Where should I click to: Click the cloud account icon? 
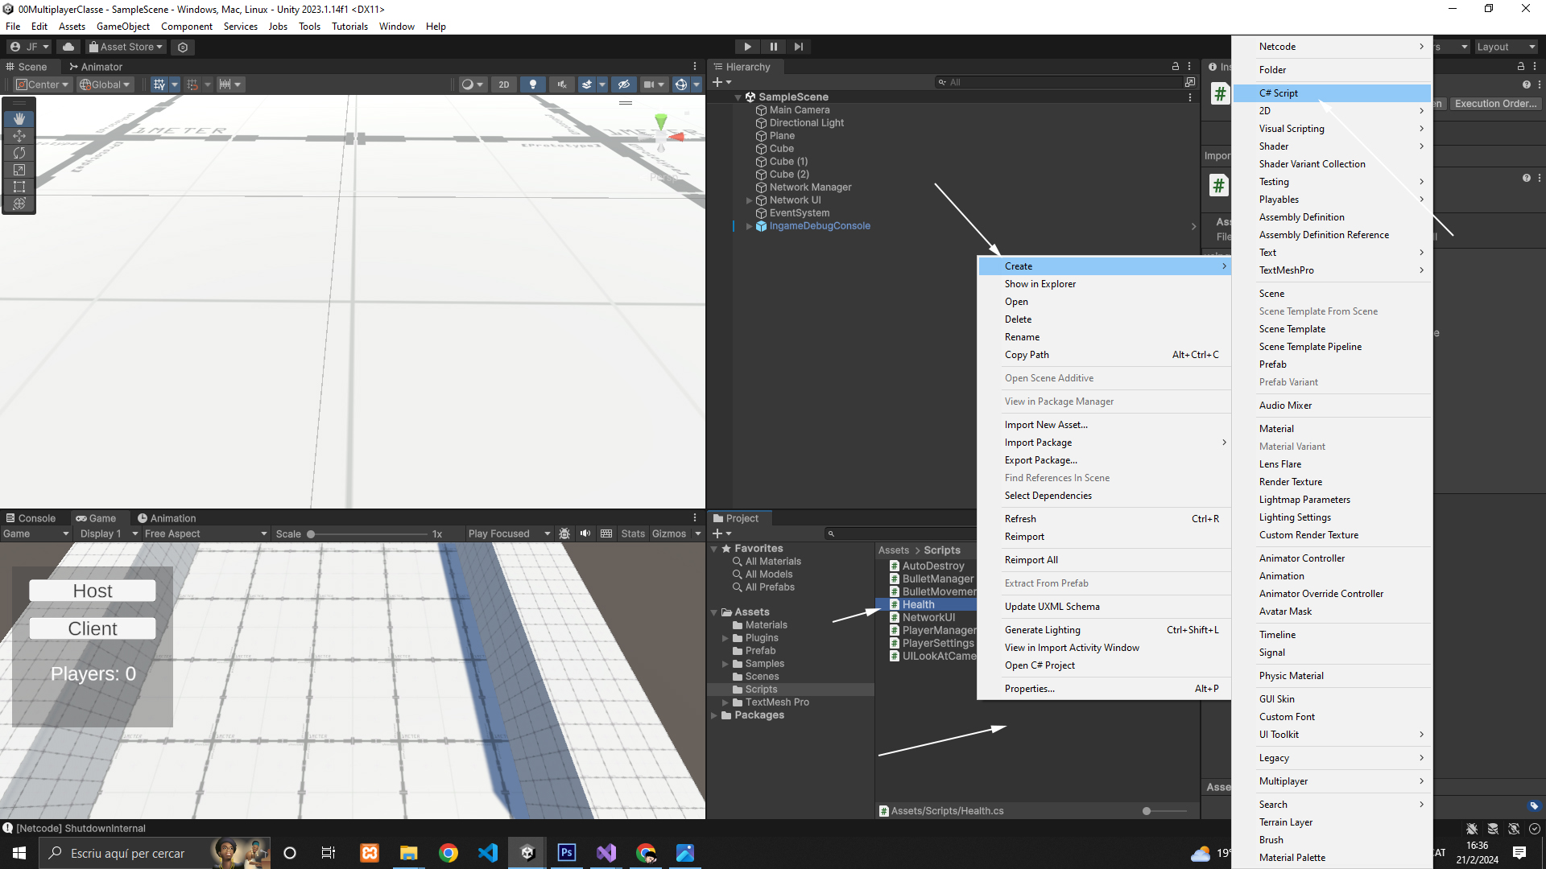(68, 47)
